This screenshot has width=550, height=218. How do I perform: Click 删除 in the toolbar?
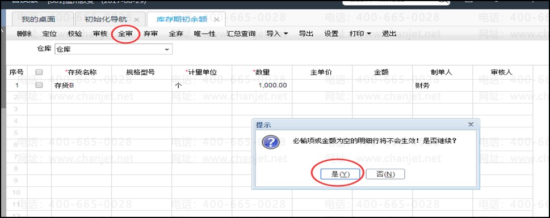(24, 34)
